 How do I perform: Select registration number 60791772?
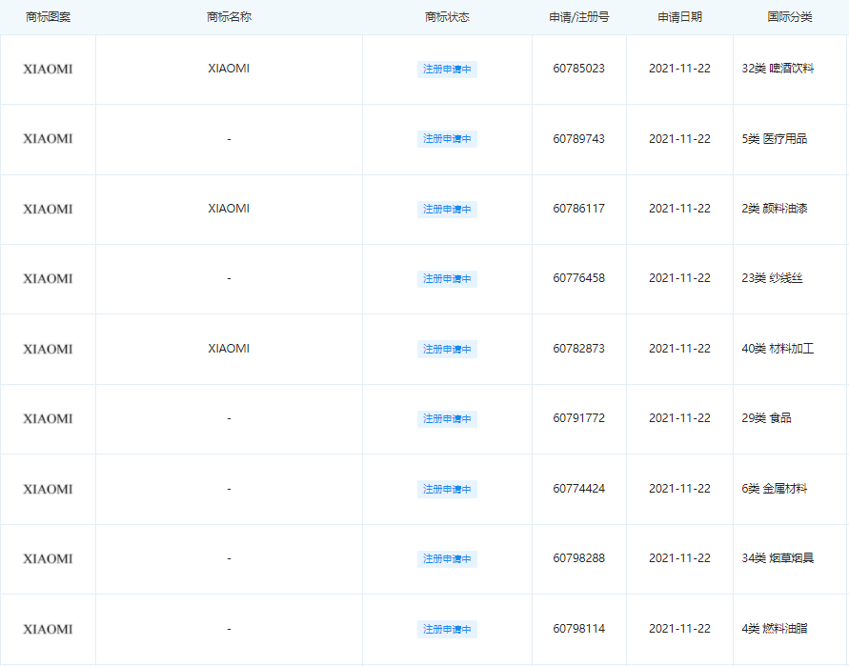[578, 418]
